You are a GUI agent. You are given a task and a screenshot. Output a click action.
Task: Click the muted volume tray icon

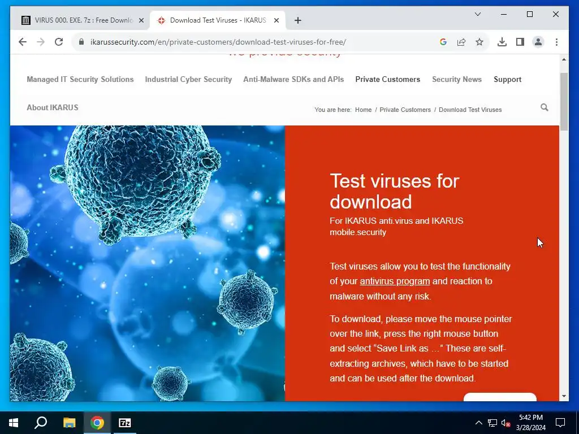(505, 423)
